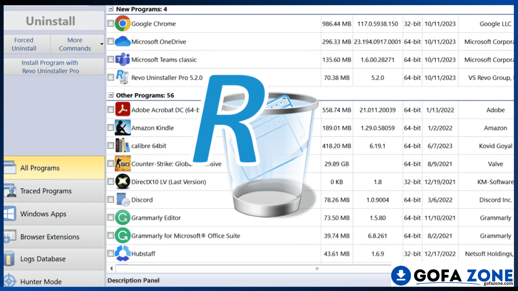Tick the Microsoft OneDrive checkbox
The height and width of the screenshot is (291, 518).
click(111, 41)
